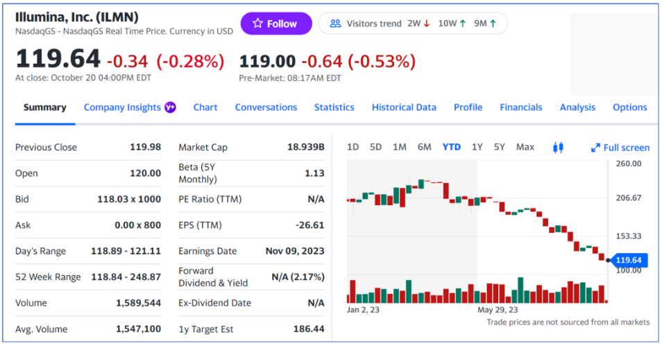Click the trade prices disclaimer text

pyautogui.click(x=568, y=322)
